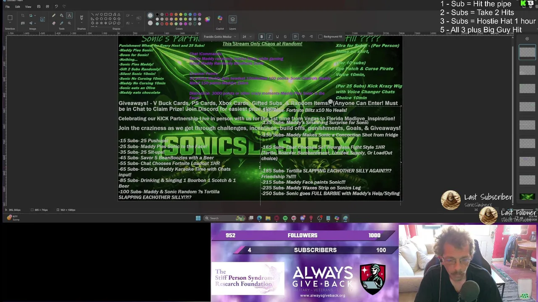Expand the Rotate dropdown arrow
538x302 pixels.
35,16
